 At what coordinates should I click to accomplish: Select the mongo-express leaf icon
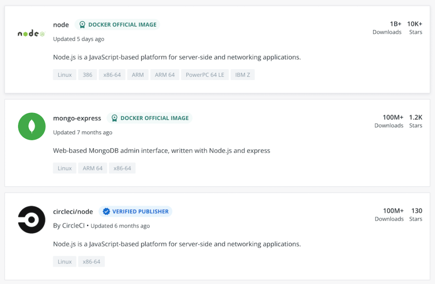tap(32, 126)
